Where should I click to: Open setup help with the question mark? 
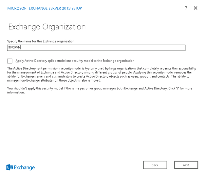[186, 8]
